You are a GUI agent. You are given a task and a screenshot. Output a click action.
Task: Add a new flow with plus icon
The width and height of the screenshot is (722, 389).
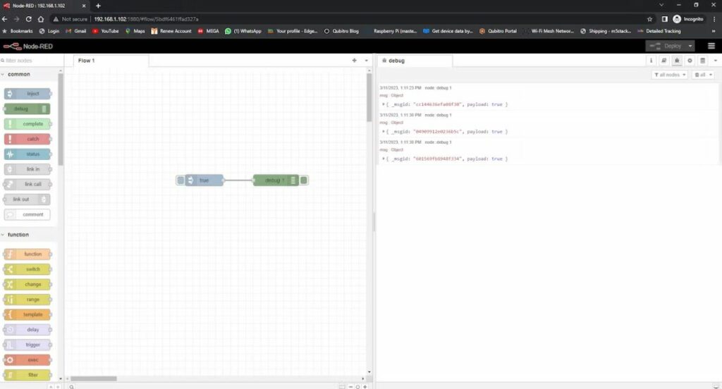tap(354, 61)
